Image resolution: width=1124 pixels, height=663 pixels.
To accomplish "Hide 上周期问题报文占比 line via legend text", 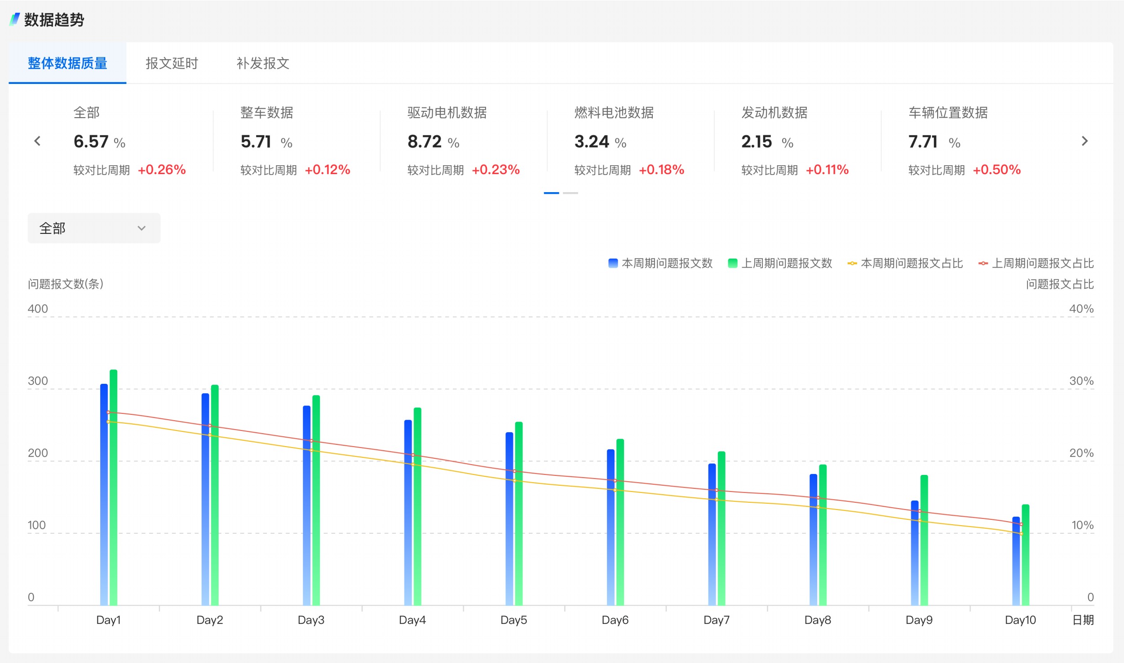I will (x=1042, y=263).
